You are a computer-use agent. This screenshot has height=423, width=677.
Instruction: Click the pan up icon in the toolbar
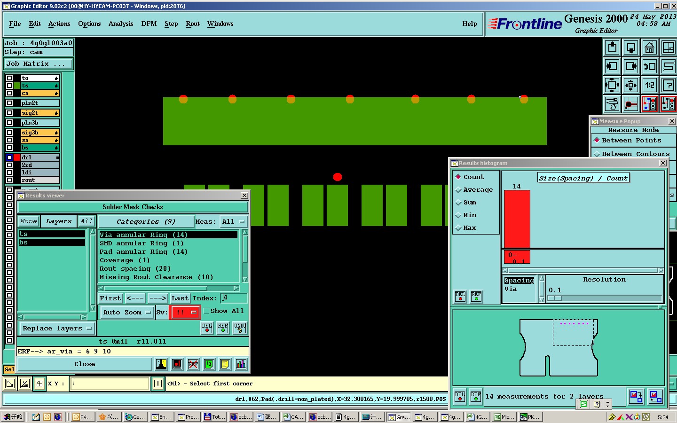coord(612,47)
